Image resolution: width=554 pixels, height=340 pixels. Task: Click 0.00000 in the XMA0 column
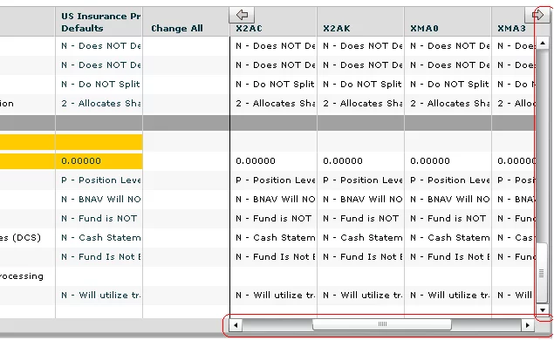[430, 161]
